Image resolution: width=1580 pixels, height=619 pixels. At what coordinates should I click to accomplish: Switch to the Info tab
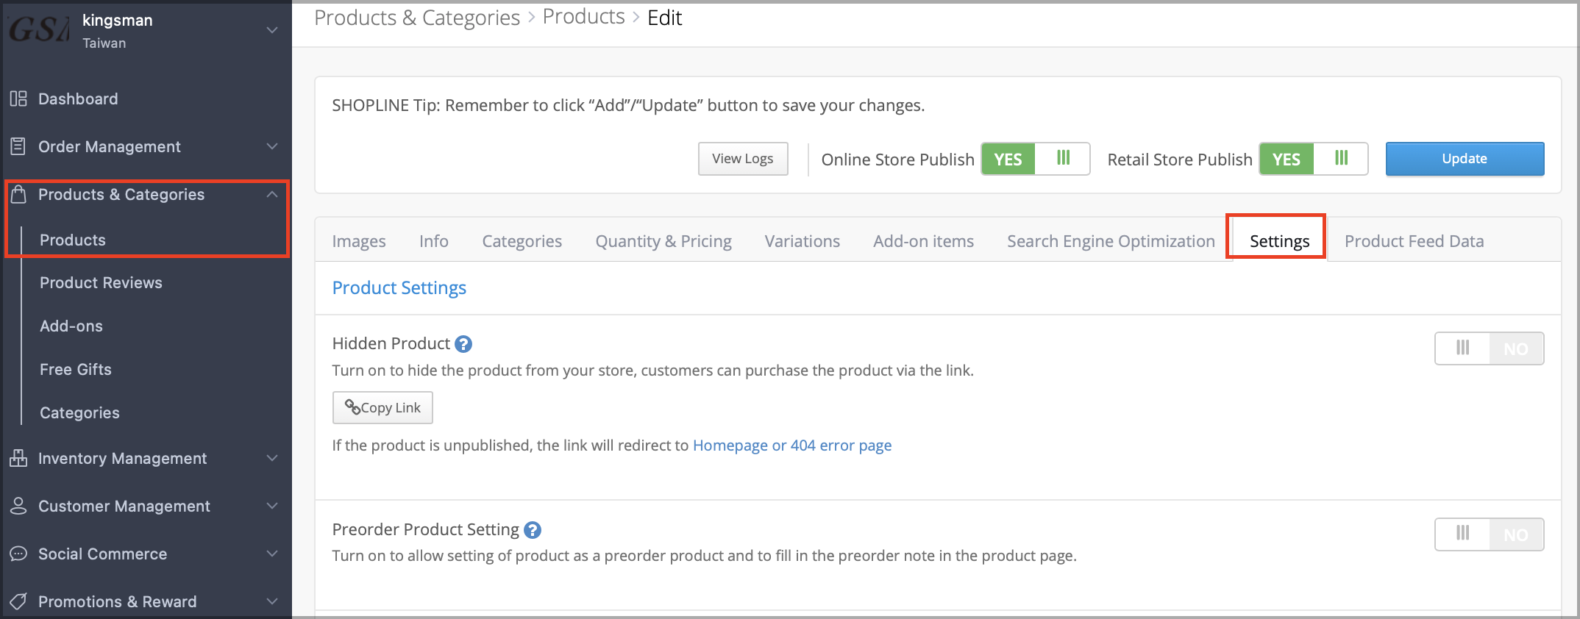434,241
